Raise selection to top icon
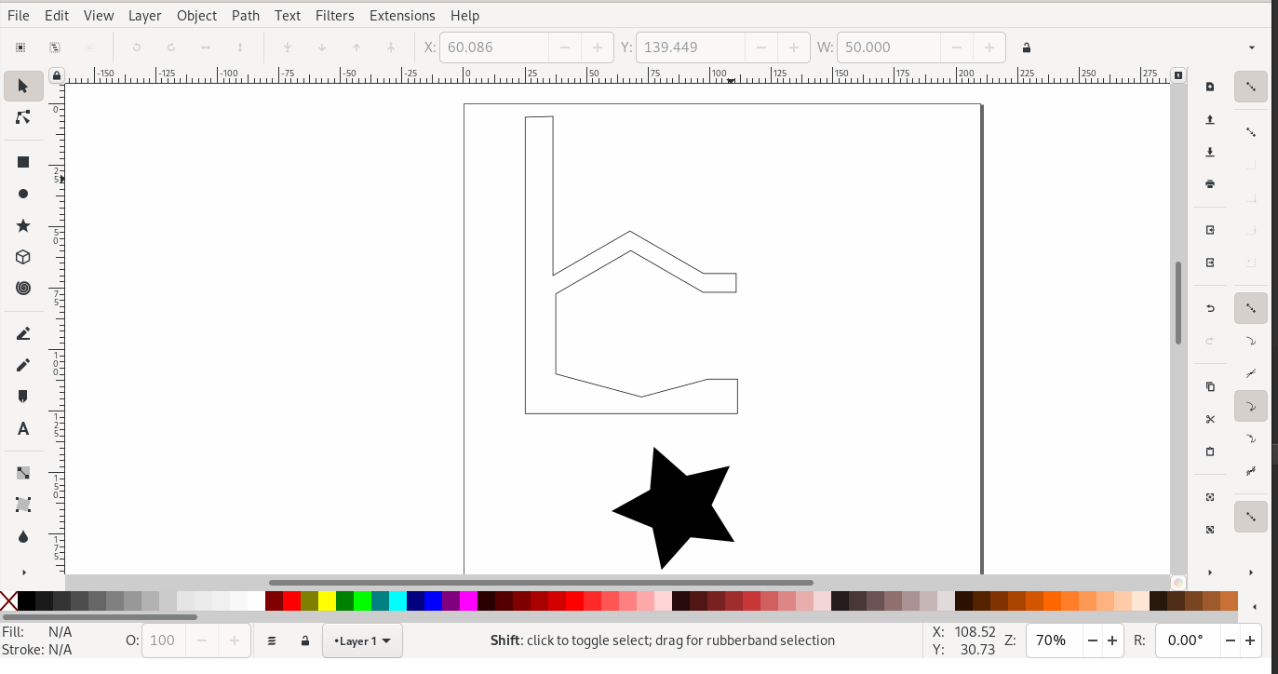This screenshot has width=1278, height=674. click(x=391, y=47)
